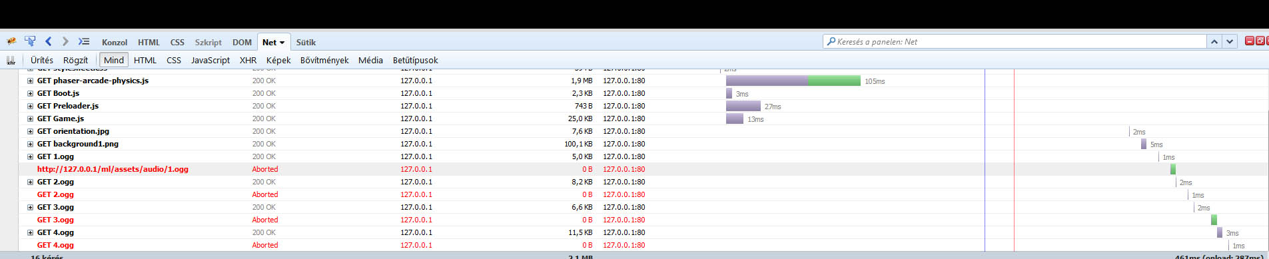Expand the GET background1.png request
Viewport: 1269px width, 259px height.
click(30, 144)
